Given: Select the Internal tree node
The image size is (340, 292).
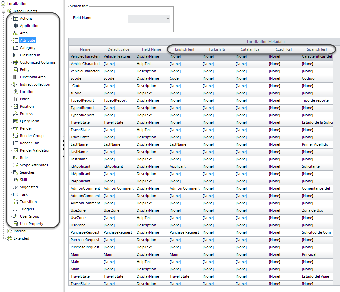Looking at the screenshot, I should pos(20,231).
